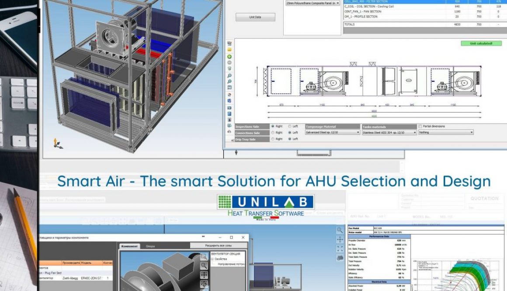This screenshot has width=507, height=291.
Task: Switch to the Опора tab
Action: point(150,246)
